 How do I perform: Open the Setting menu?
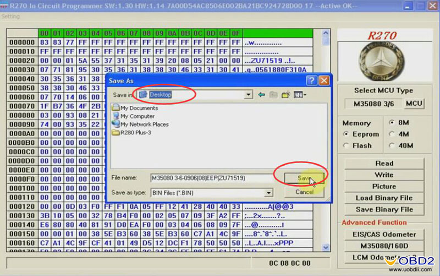tap(10, 17)
